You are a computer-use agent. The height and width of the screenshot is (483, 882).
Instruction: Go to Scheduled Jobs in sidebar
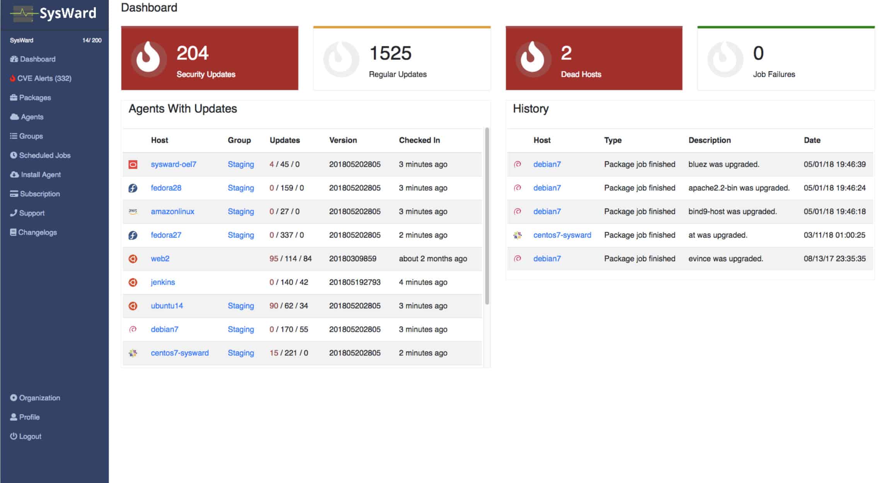click(40, 155)
